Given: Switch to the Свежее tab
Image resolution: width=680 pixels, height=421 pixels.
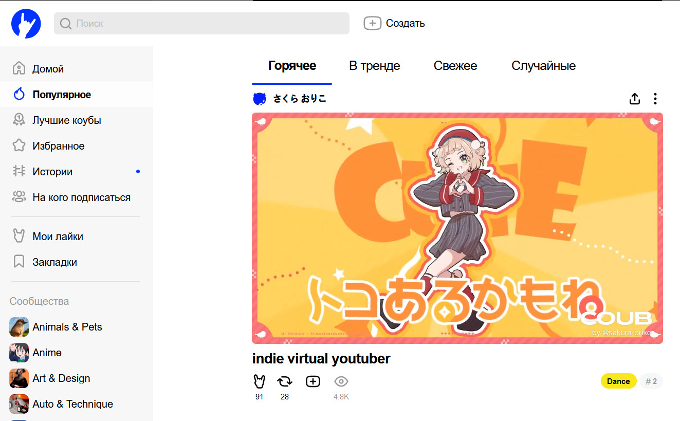Looking at the screenshot, I should [455, 66].
